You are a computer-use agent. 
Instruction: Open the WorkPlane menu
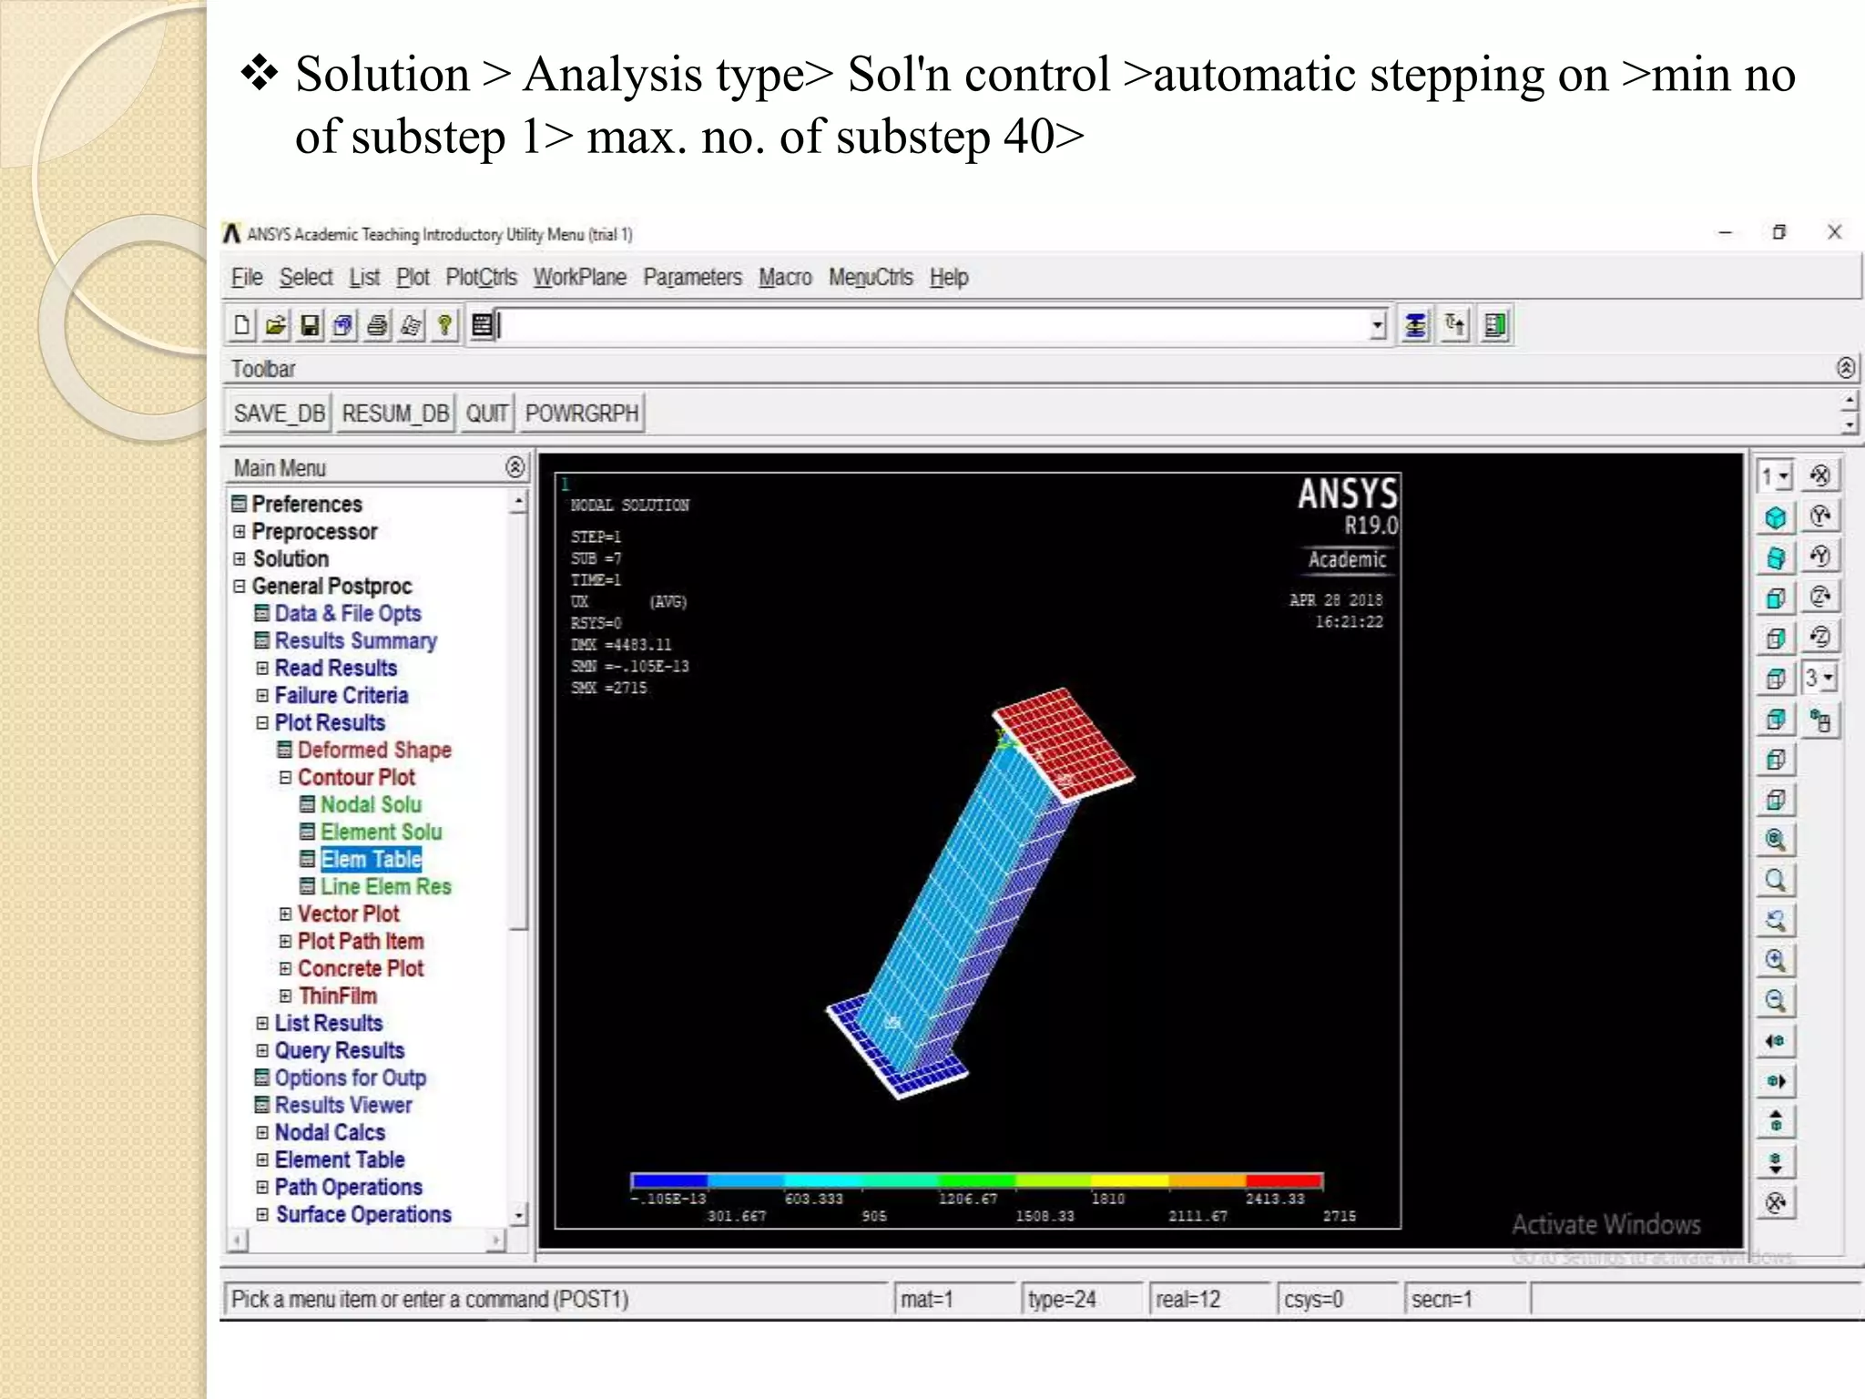[580, 277]
